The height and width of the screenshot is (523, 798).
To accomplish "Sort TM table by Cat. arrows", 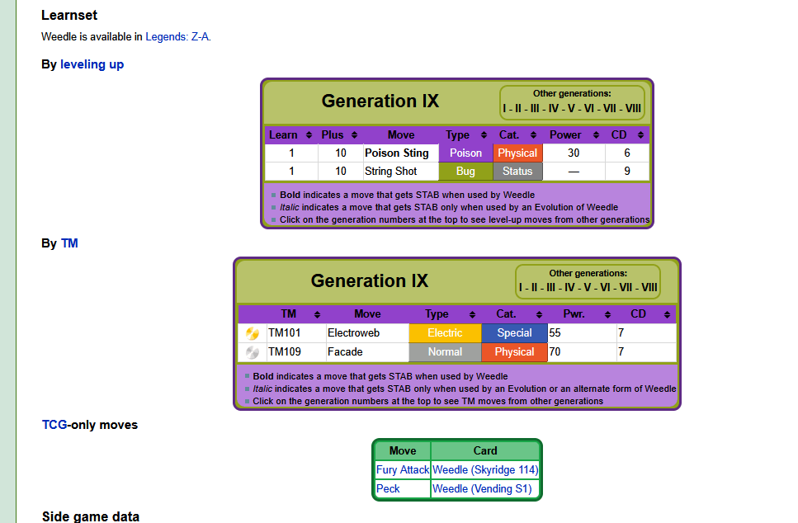I will 540,314.
